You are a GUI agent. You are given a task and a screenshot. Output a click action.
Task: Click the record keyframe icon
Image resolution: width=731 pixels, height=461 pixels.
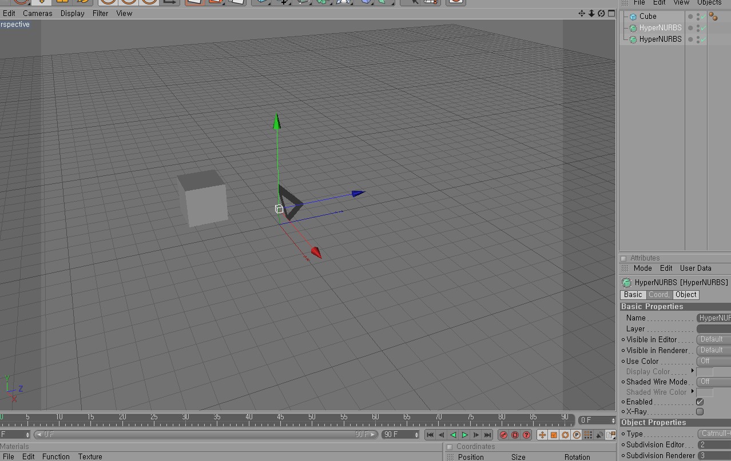503,435
